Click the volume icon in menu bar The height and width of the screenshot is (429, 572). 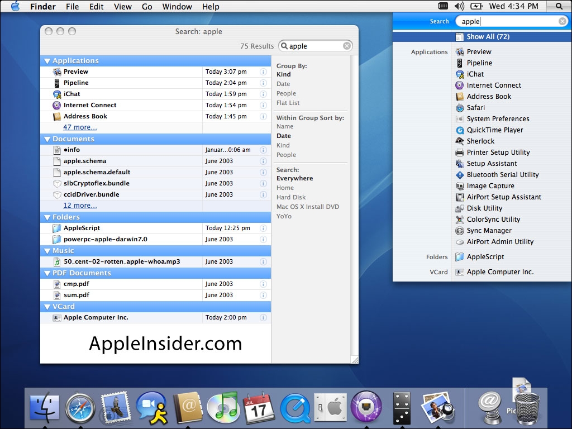tap(459, 6)
